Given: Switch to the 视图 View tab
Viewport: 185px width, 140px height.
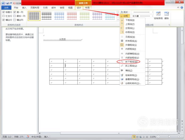Looking at the screenshot, I should pos(70,8).
